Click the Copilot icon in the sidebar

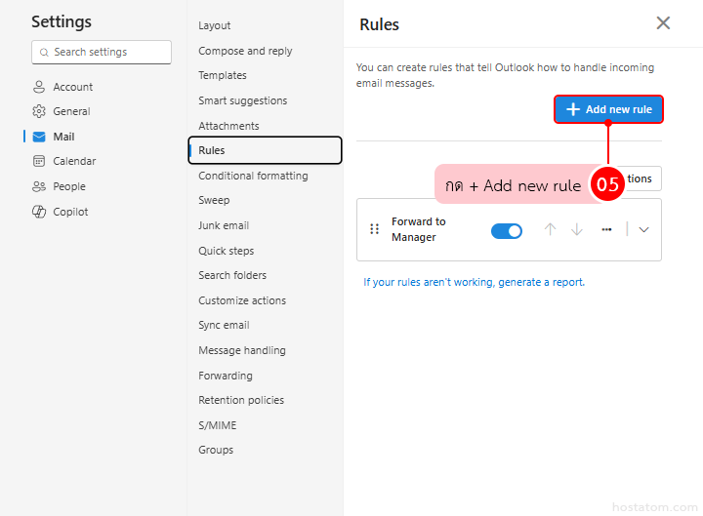click(39, 212)
